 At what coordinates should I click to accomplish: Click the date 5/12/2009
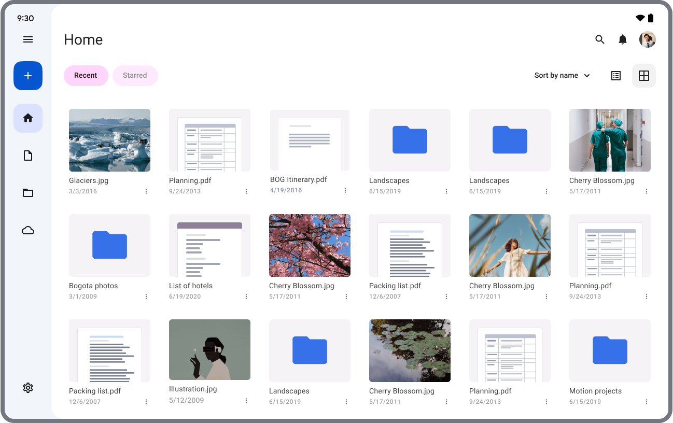click(187, 401)
